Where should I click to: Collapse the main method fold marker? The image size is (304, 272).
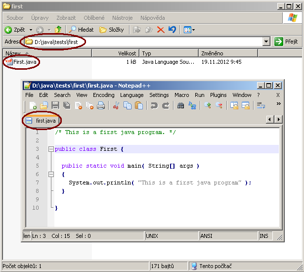(51, 174)
